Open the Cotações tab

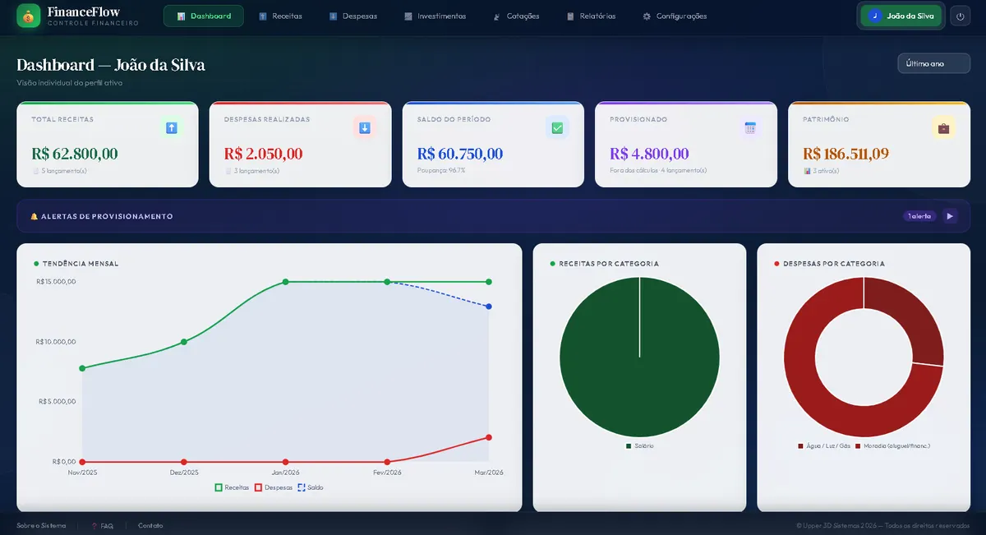tap(517, 16)
